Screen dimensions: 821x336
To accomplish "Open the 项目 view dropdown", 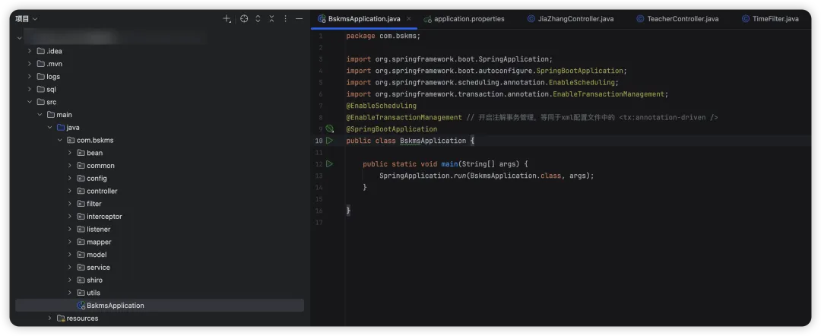I will click(26, 19).
